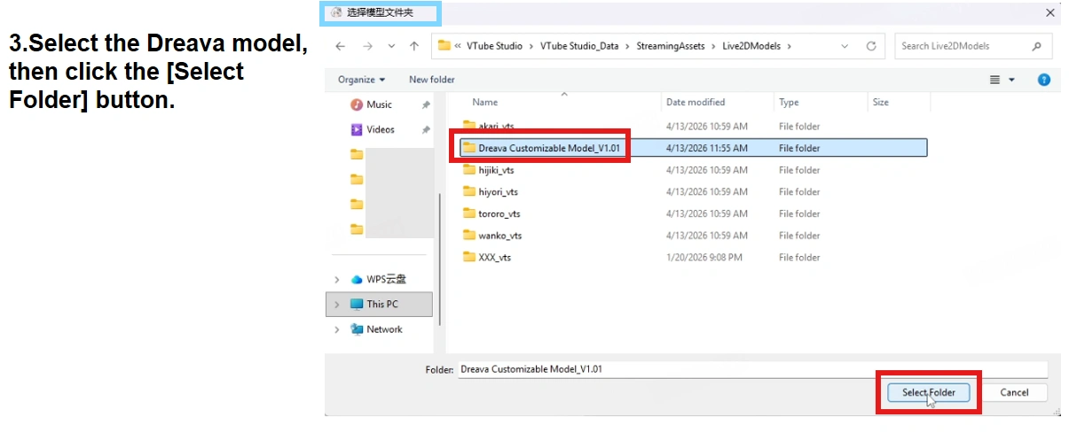Unpin Music with pin icon
Viewport: 1069px width, 441px height.
426,104
